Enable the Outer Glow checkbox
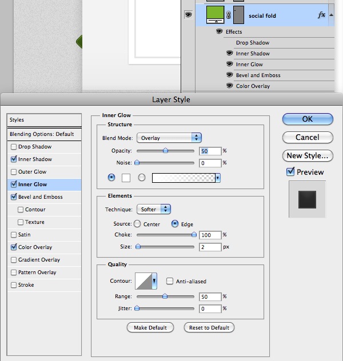This screenshot has height=361, width=343. 14,172
